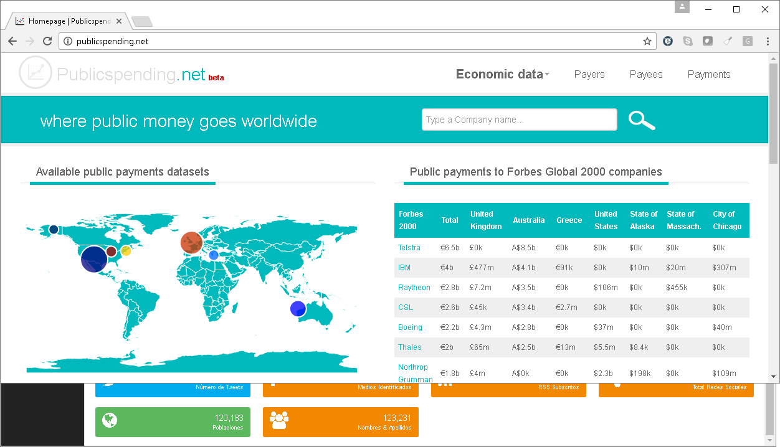
Task: Click the Northrop Grumman company link
Action: [x=416, y=374]
